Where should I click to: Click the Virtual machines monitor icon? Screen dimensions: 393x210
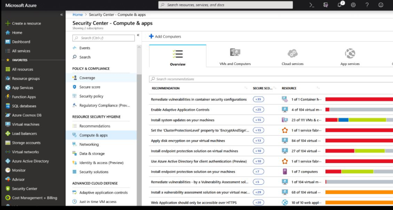point(8,124)
